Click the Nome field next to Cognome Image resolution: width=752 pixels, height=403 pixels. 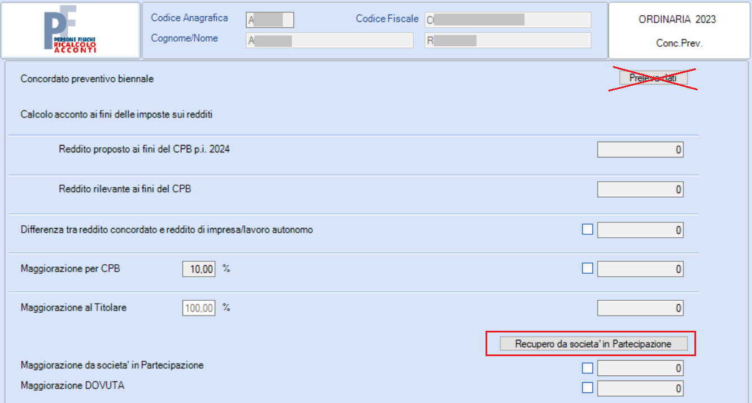508,41
